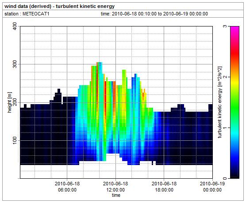Click the colorbar tick label '2'

[225, 77]
